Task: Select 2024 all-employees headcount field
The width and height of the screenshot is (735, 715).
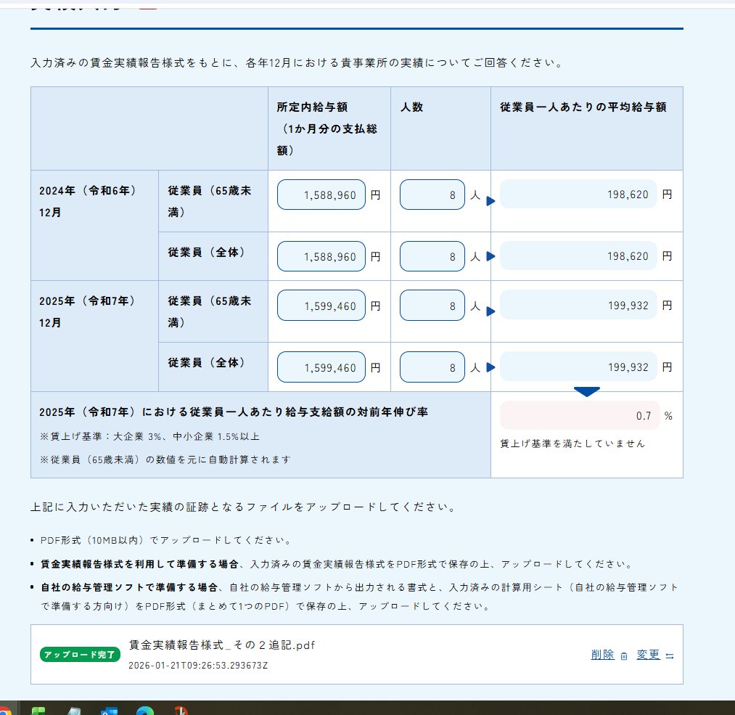Action: [432, 256]
